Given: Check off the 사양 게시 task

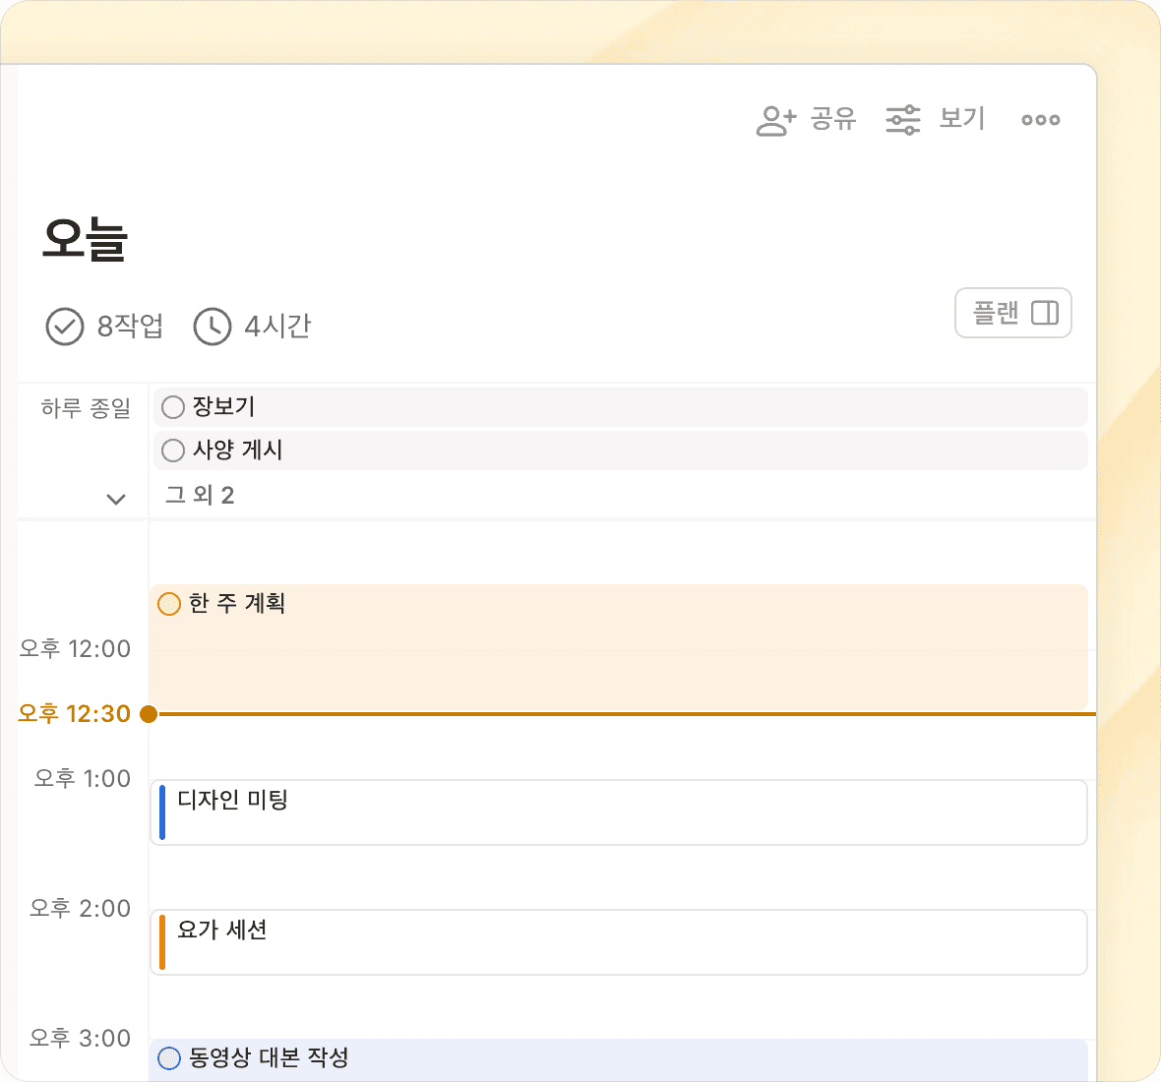Looking at the screenshot, I should click(173, 451).
